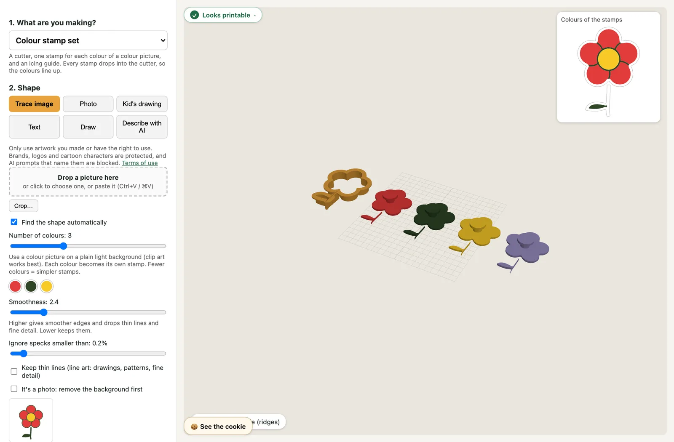Choose Describe with AI option
674x442 pixels.
pos(142,127)
